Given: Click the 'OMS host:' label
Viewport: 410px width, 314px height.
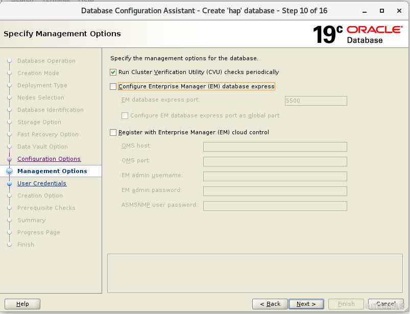Looking at the screenshot, I should (x=136, y=146).
